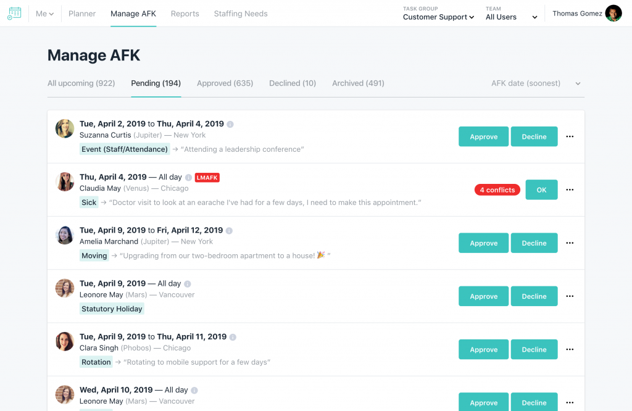Screen dimensions: 632x411
Task: Click Leonore May avatar on April 10 request
Action: click(x=64, y=394)
